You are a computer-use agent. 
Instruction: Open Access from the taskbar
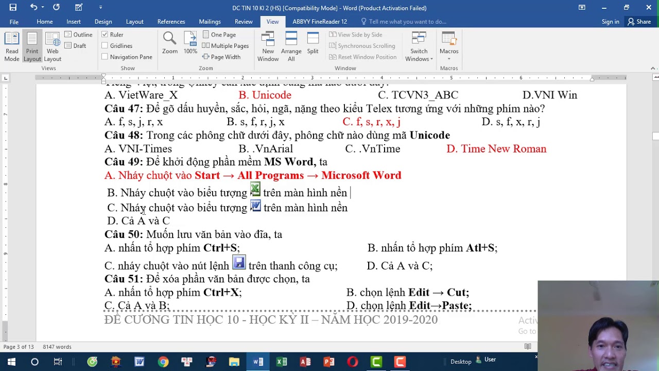pyautogui.click(x=305, y=362)
